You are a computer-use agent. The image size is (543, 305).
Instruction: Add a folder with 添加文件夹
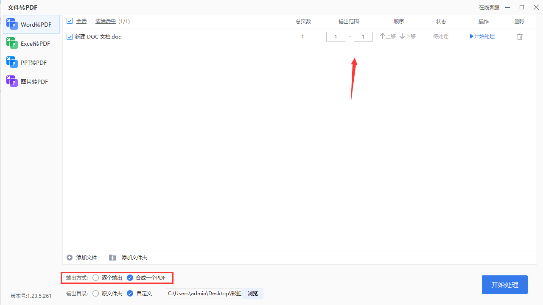point(128,258)
